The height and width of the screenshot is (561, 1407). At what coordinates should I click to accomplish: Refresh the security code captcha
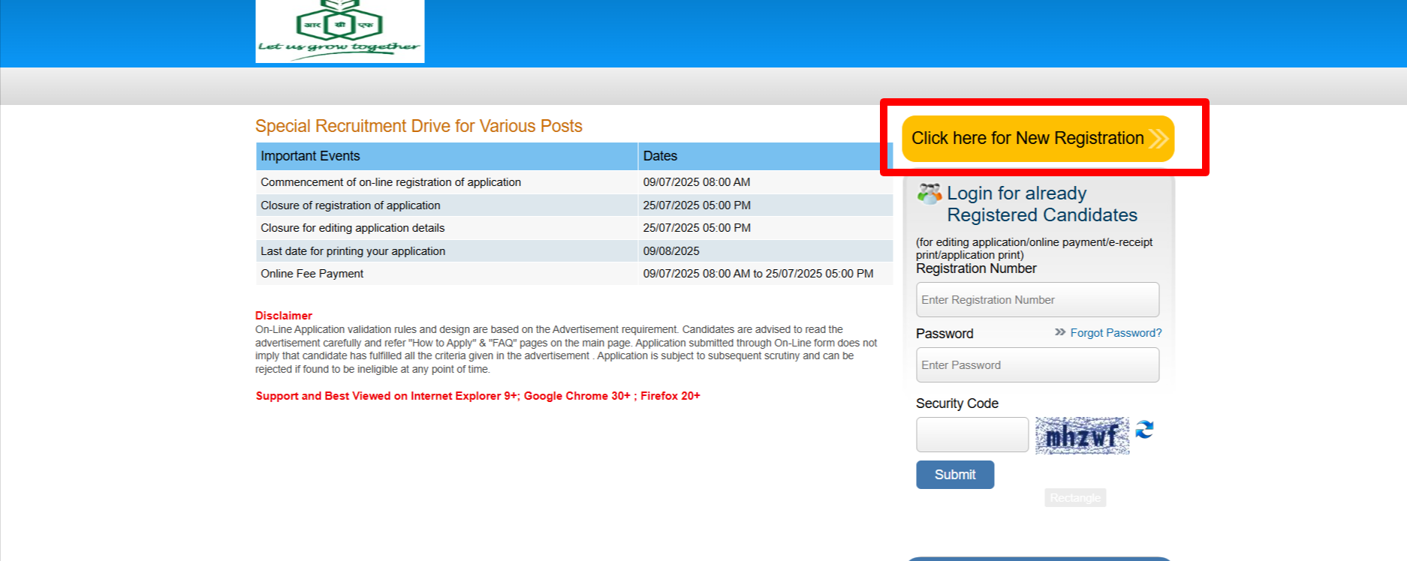click(x=1144, y=430)
